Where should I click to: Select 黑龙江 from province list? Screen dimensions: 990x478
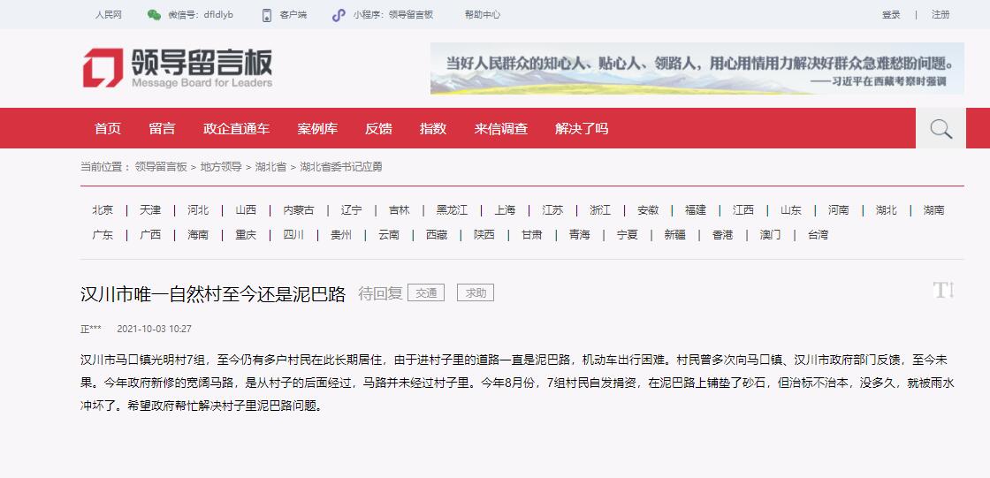[x=452, y=210]
